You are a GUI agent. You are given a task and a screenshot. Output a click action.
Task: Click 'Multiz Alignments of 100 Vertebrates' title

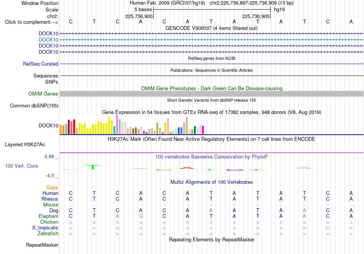(212, 182)
